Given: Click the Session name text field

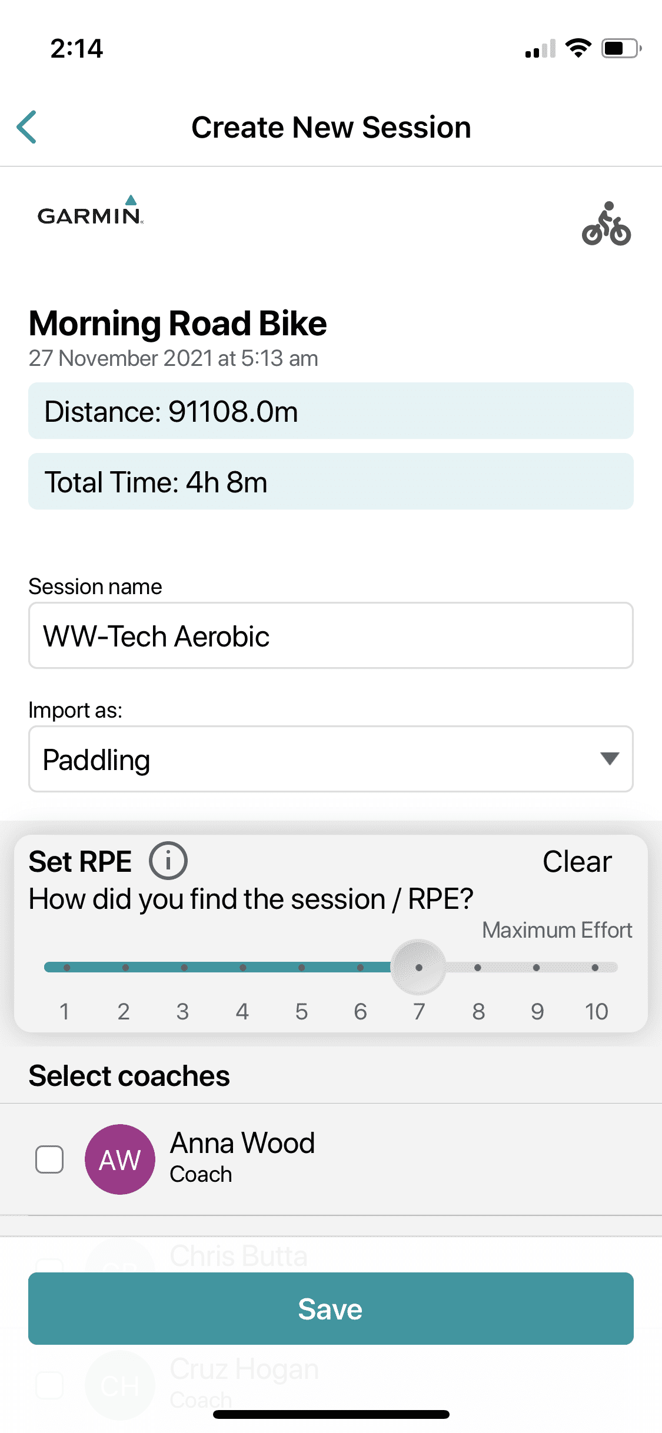Looking at the screenshot, I should [331, 635].
